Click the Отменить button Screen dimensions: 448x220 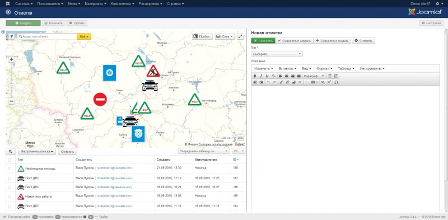pyautogui.click(x=363, y=41)
